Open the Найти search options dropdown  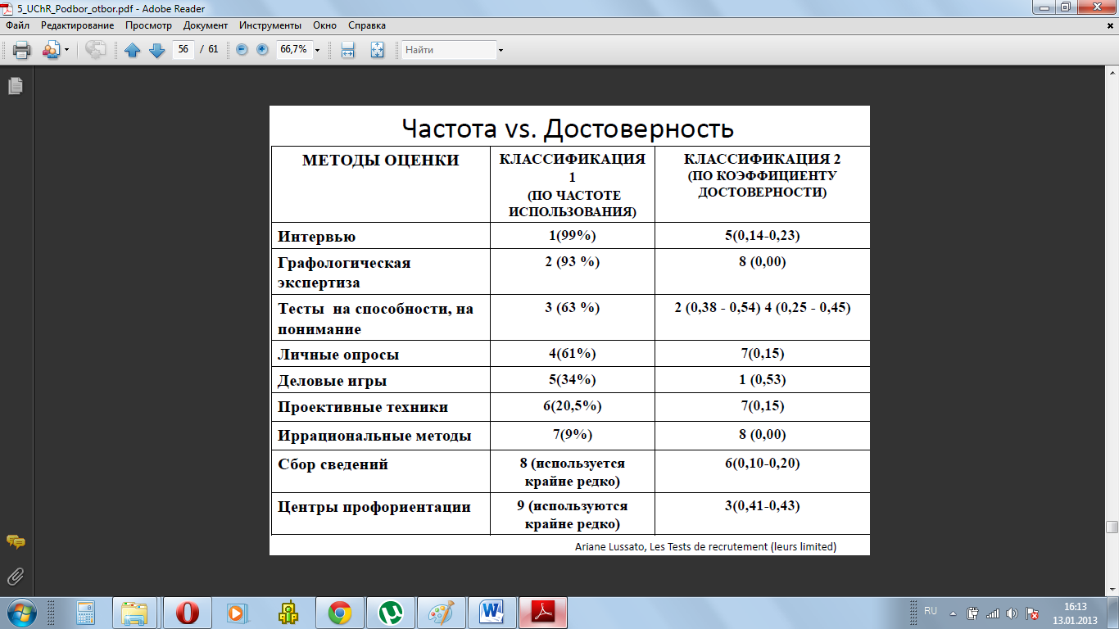pyautogui.click(x=501, y=50)
